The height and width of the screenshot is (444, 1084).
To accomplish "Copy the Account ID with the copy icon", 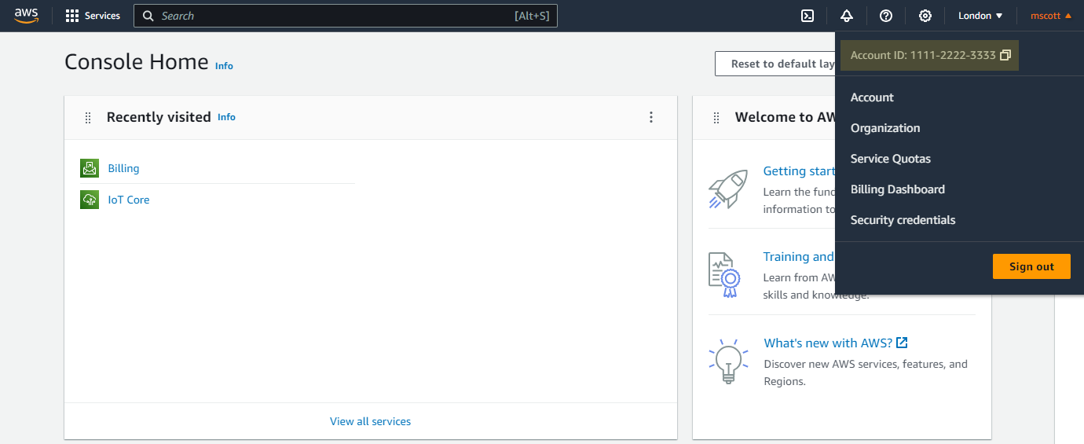I will (x=1005, y=56).
